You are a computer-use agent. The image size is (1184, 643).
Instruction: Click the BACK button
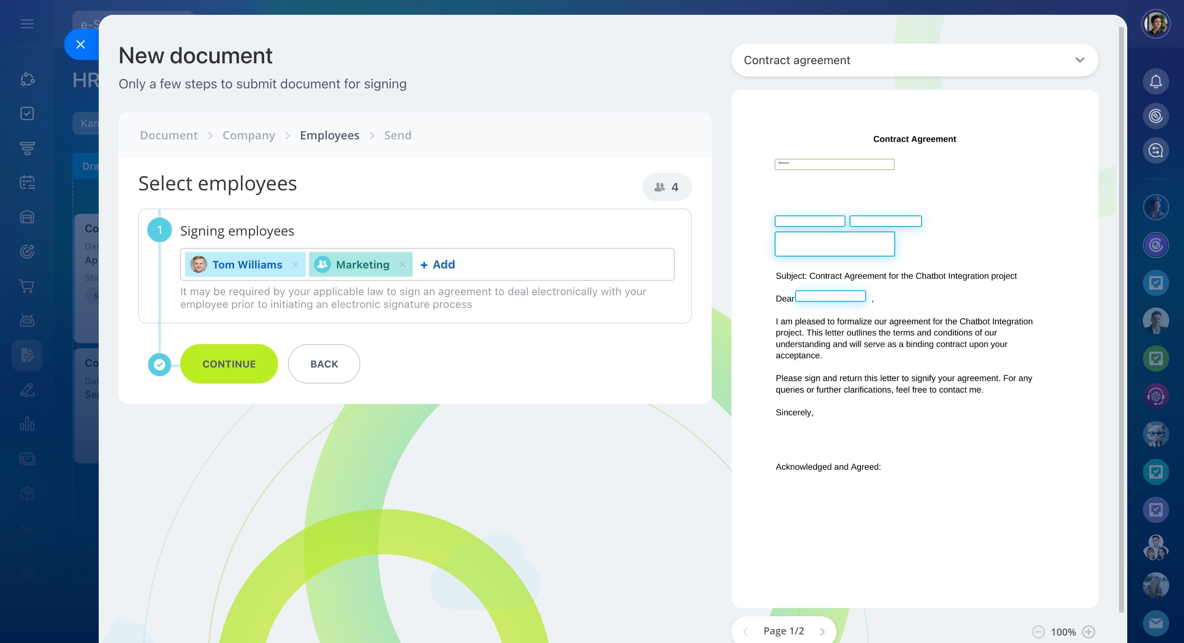[x=324, y=364]
